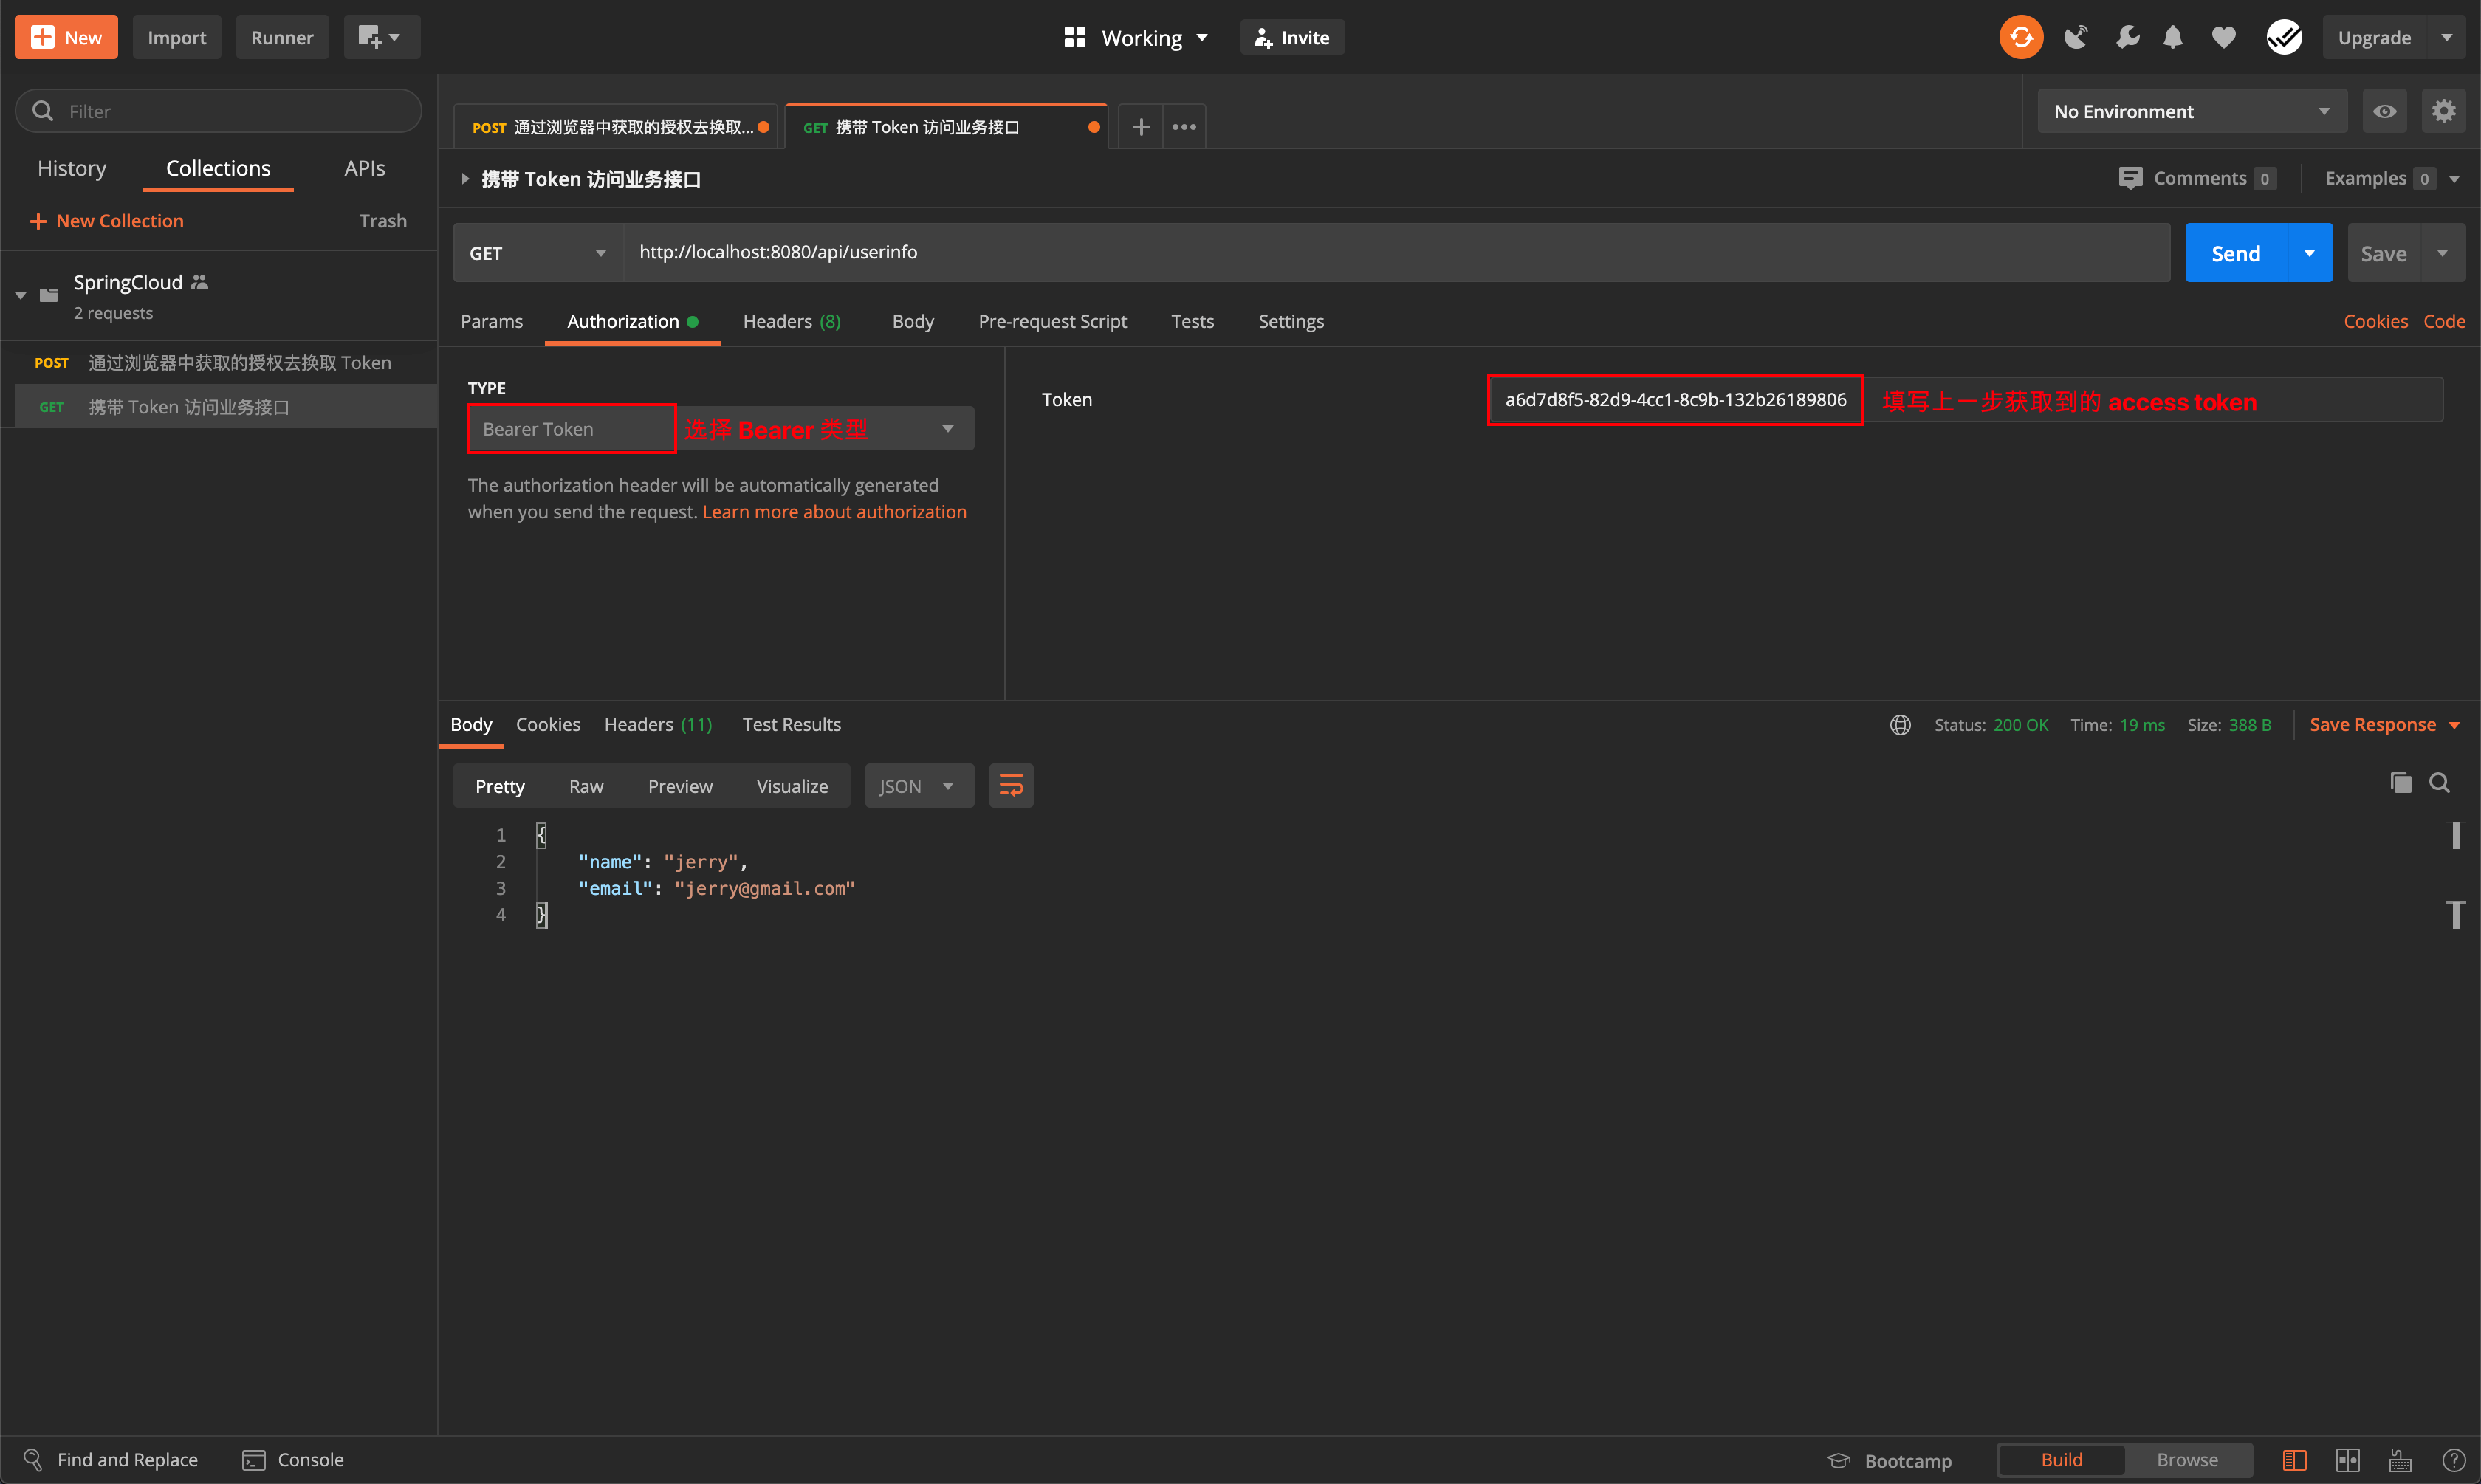Open the notifications bell
This screenshot has height=1484, width=2481.
point(2173,37)
